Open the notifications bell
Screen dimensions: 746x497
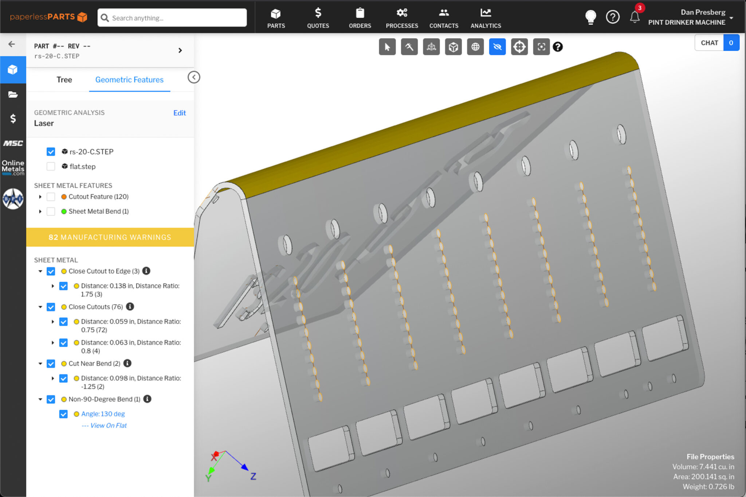point(635,17)
